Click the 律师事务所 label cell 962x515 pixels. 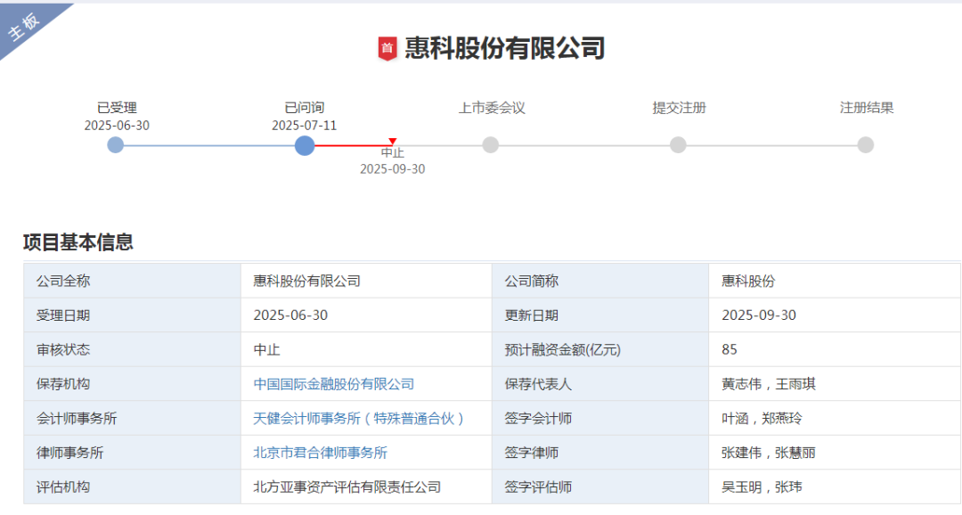point(132,453)
